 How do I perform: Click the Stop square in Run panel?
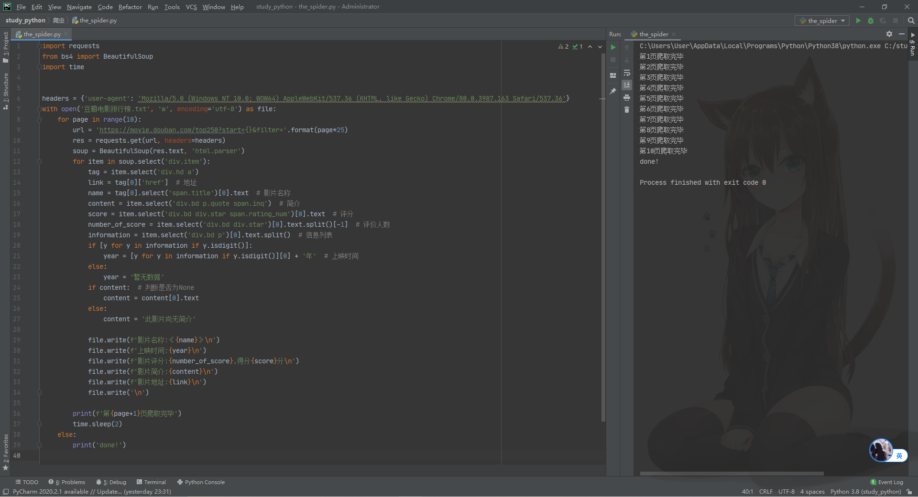[613, 60]
